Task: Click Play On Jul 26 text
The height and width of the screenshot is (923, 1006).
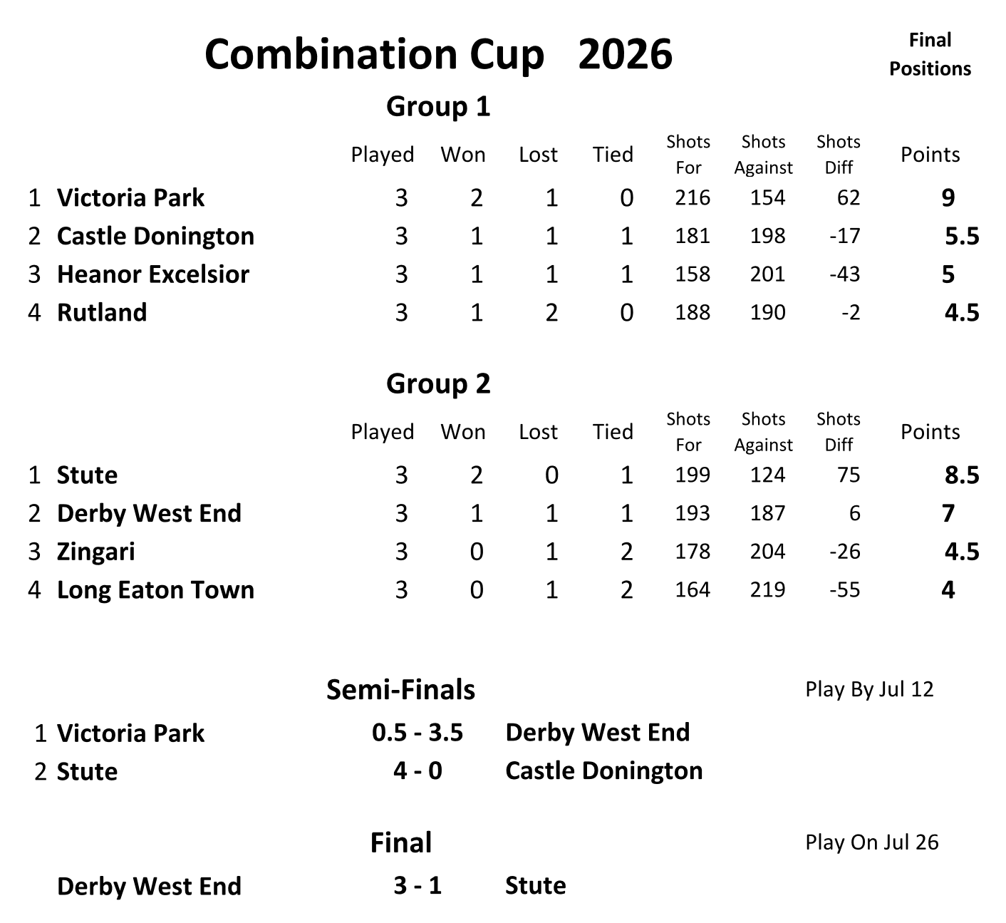Action: click(872, 842)
